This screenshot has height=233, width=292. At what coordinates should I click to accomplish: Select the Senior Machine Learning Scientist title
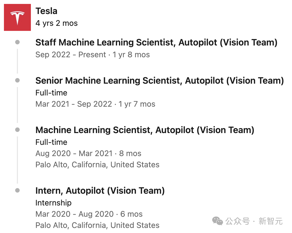(x=159, y=81)
